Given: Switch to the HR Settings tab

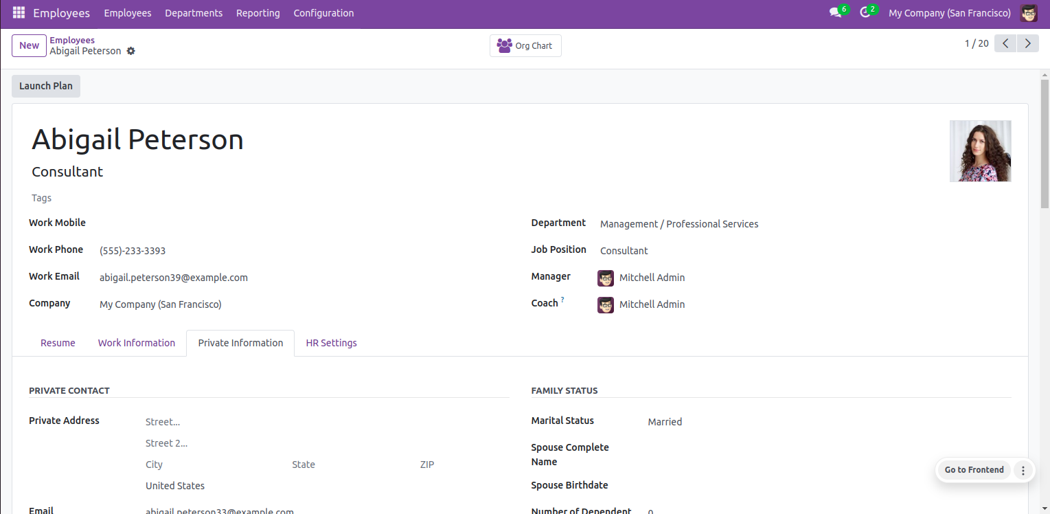Looking at the screenshot, I should point(331,343).
